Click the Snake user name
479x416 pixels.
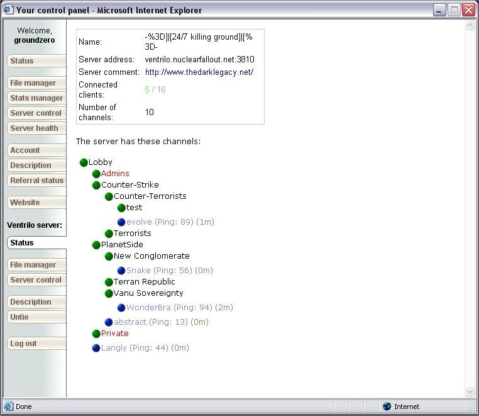138,271
